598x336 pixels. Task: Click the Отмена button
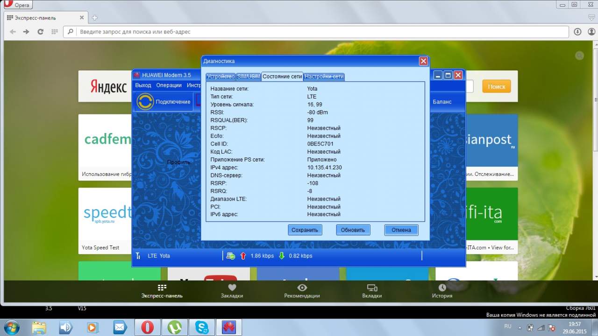(401, 230)
